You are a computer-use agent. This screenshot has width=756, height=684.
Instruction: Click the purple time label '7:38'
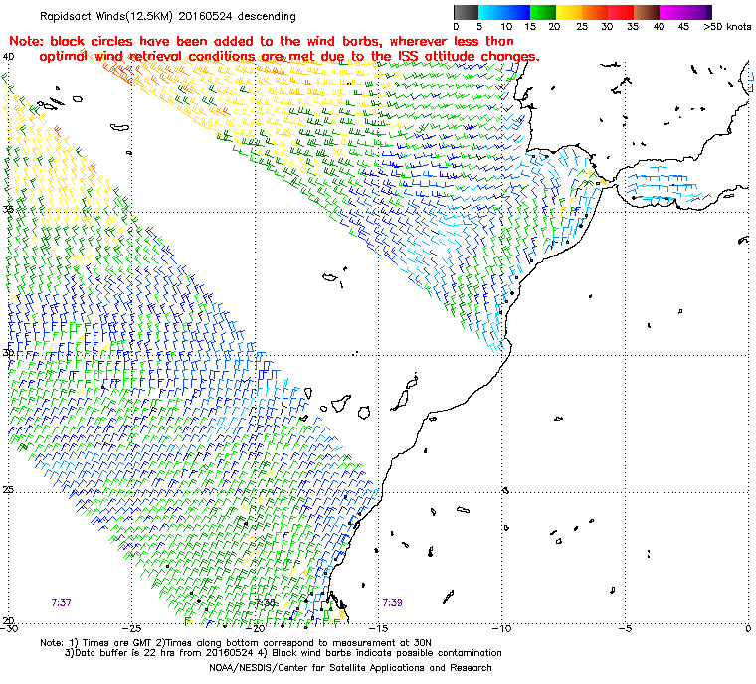click(x=266, y=602)
